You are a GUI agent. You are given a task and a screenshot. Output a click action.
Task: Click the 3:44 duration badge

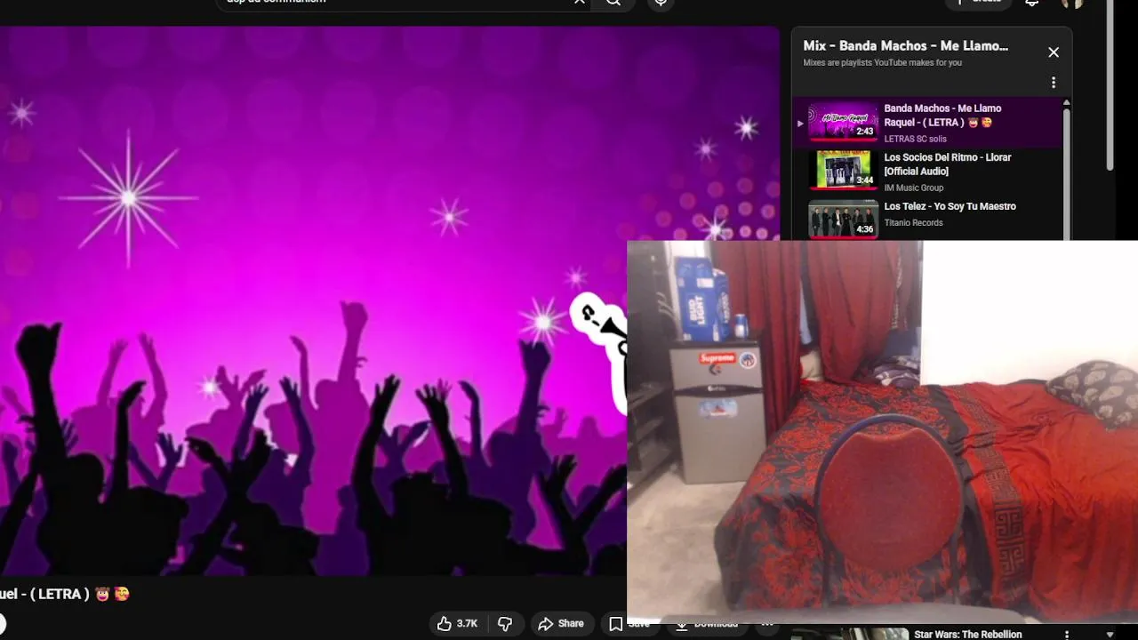click(864, 180)
